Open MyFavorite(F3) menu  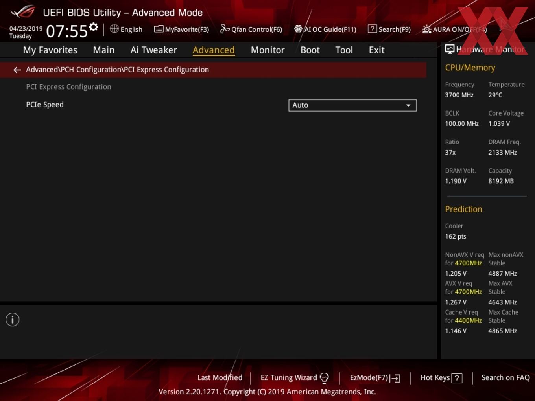click(181, 29)
